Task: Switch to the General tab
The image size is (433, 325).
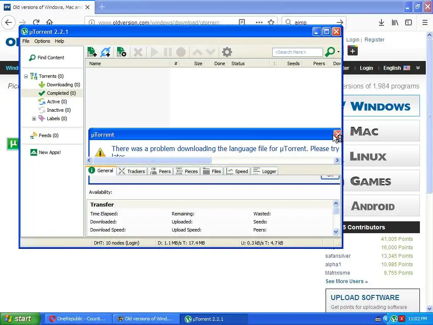Action: [x=101, y=171]
